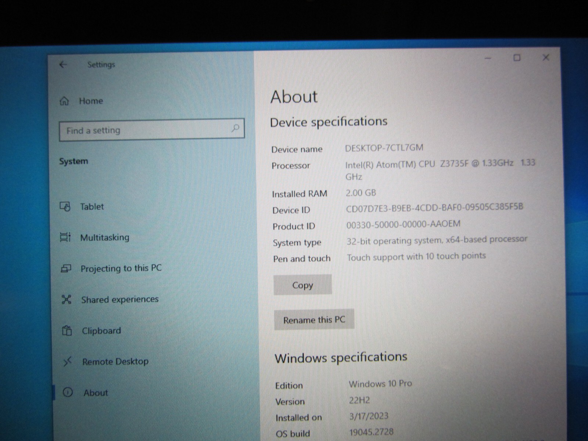The image size is (588, 441).
Task: Select Touch support with 10 touch points
Action: (x=416, y=257)
